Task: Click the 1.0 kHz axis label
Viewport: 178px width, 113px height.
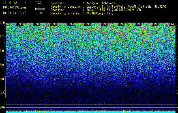Action: pyautogui.click(x=2, y=51)
